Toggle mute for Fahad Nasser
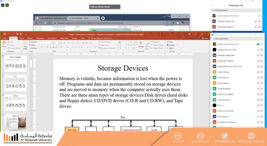Screen dimensions: 267x146 coord(258,78)
